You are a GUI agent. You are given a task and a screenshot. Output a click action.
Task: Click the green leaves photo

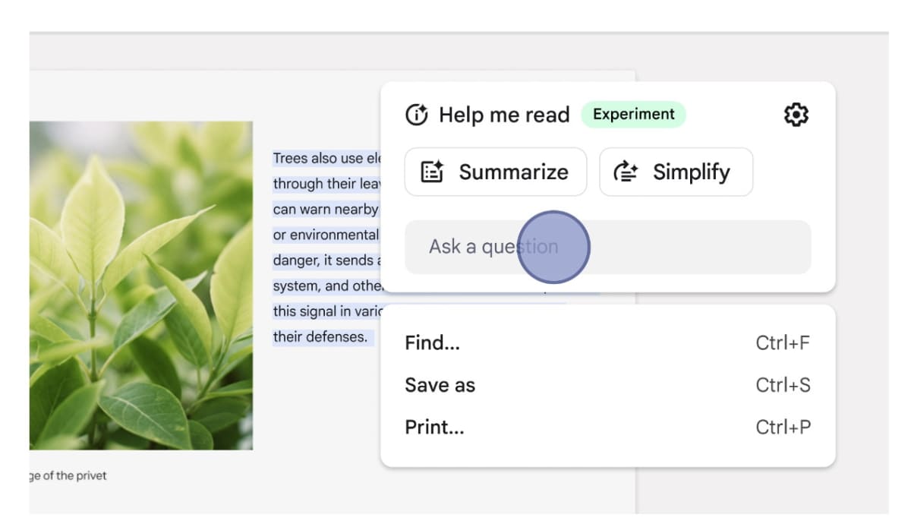click(x=141, y=286)
